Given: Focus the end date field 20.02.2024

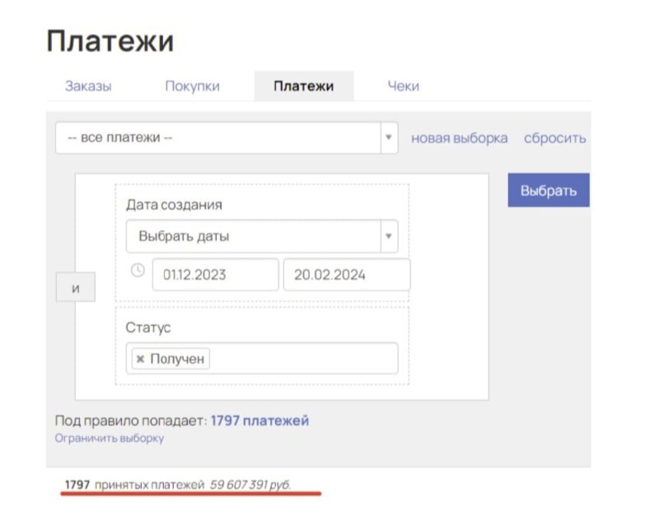Looking at the screenshot, I should pos(346,275).
